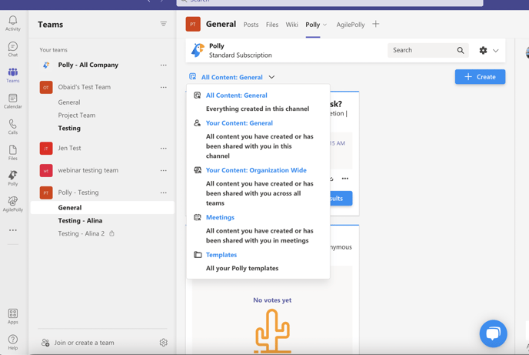Show more apps ellipsis in the rail

click(13, 230)
